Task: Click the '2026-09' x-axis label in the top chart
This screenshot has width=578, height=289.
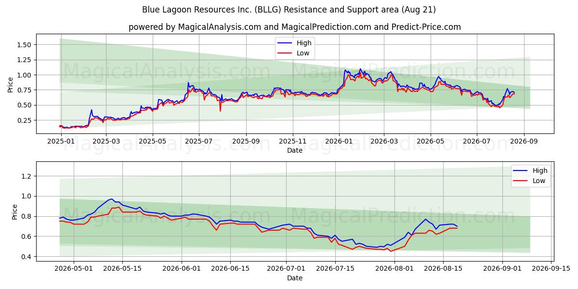Action: [x=524, y=142]
